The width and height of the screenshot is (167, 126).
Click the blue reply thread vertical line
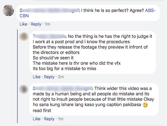[x=17, y=76]
